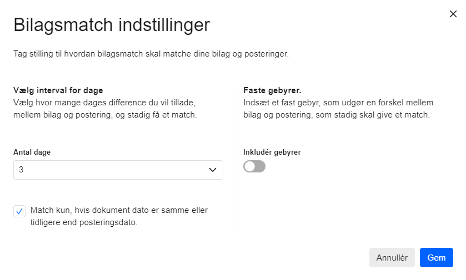466x280 pixels.
Task: Click the Inkludér gebyrer label
Action: pos(272,152)
